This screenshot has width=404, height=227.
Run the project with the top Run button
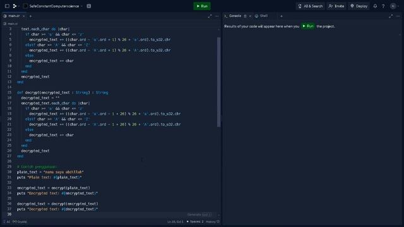coord(202,6)
